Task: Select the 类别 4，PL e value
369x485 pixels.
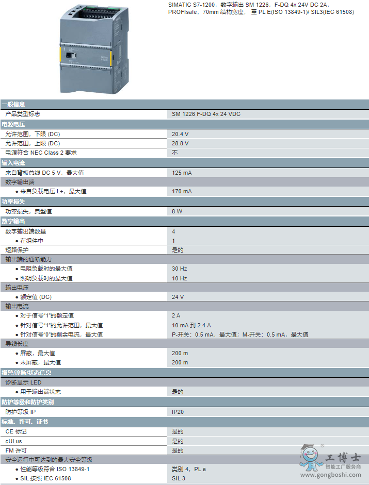Action: click(189, 469)
